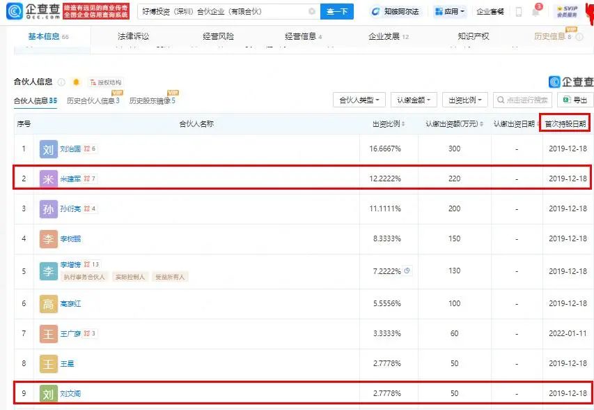594x410 pixels.
Task: Click the orange bell monitor icon
Action: 76,82
